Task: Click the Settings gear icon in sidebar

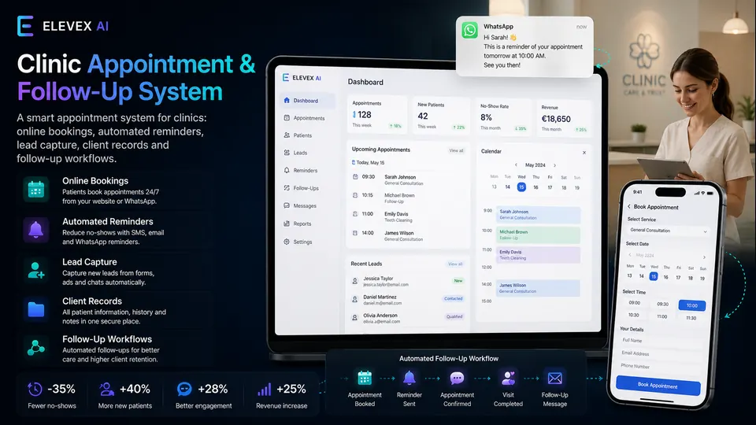Action: tap(287, 242)
